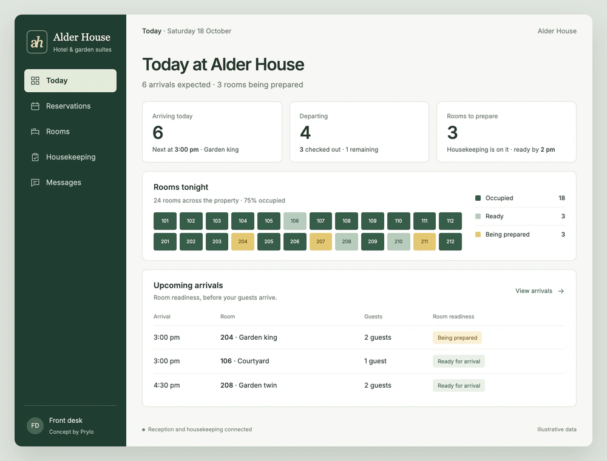This screenshot has height=461, width=607.
Task: Click 'Alder House' label at top right
Action: pos(557,31)
